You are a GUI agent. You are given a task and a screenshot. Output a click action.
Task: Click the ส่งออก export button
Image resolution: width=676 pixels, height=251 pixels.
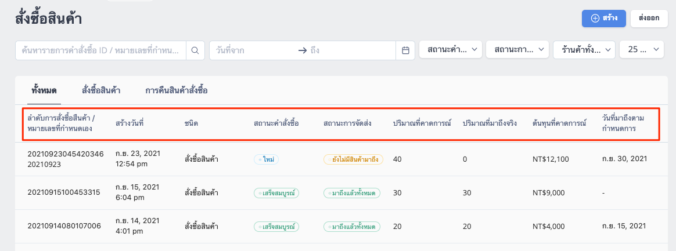click(650, 19)
